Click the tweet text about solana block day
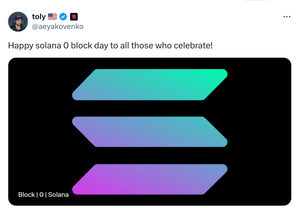This screenshot has height=208, width=299. [x=110, y=46]
